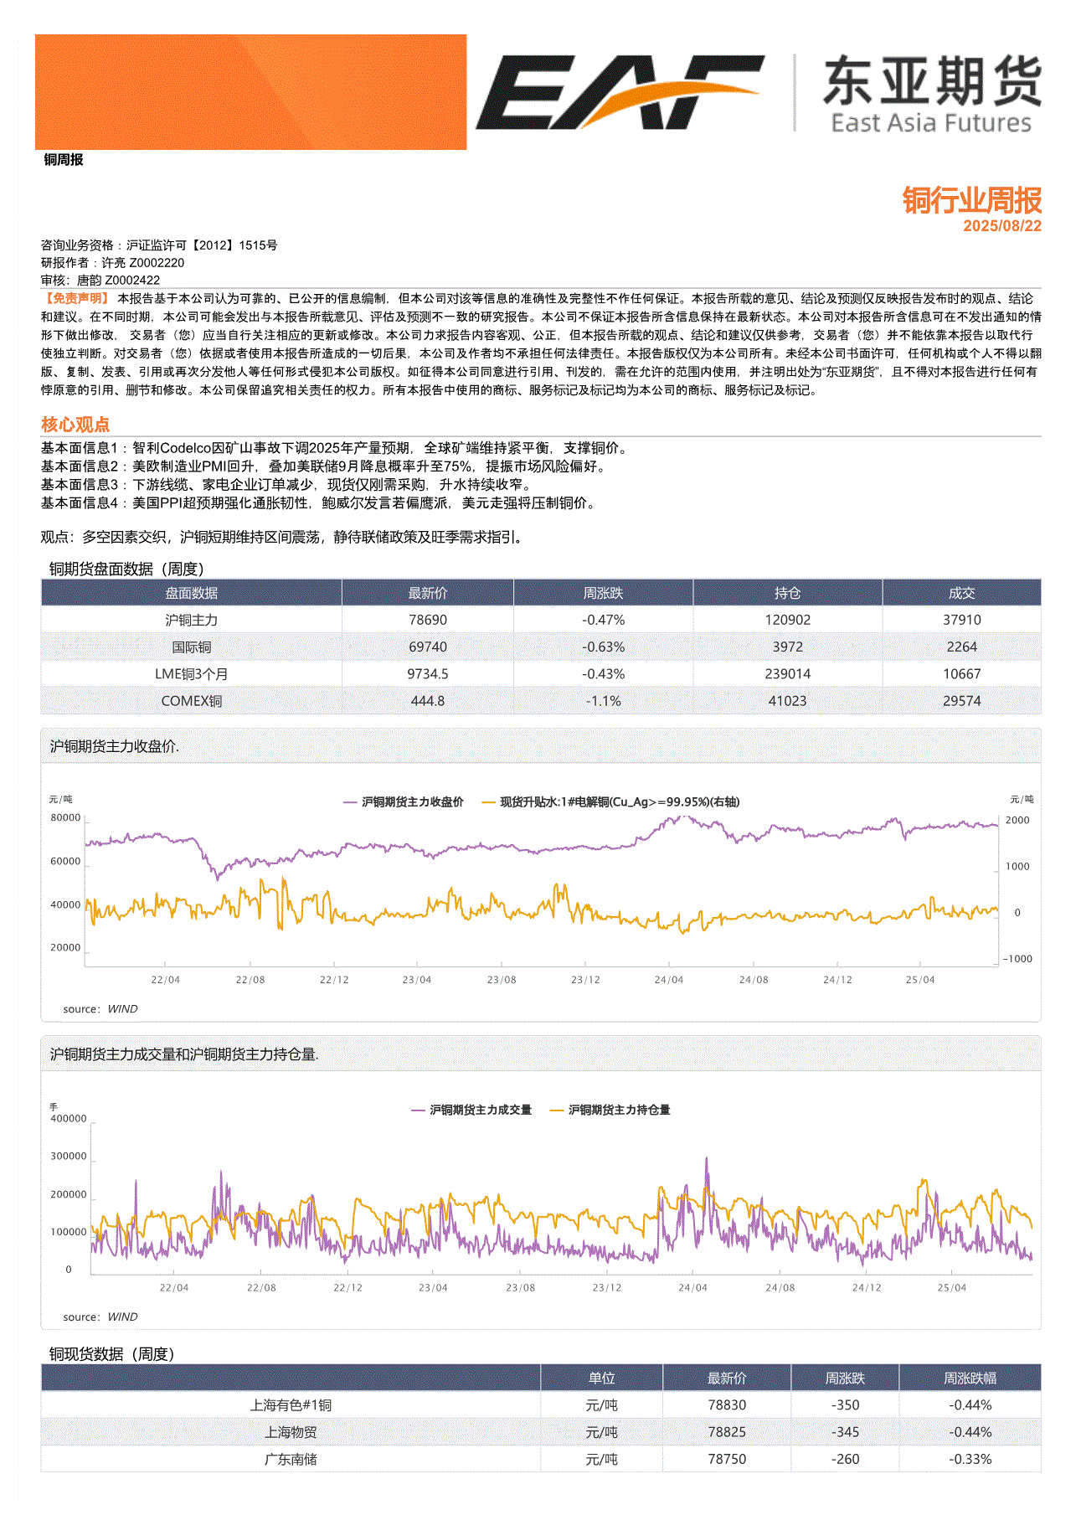This screenshot has height=1515, width=1081.
Task: Click the 铜周报 label under the banner
Action: (64, 159)
